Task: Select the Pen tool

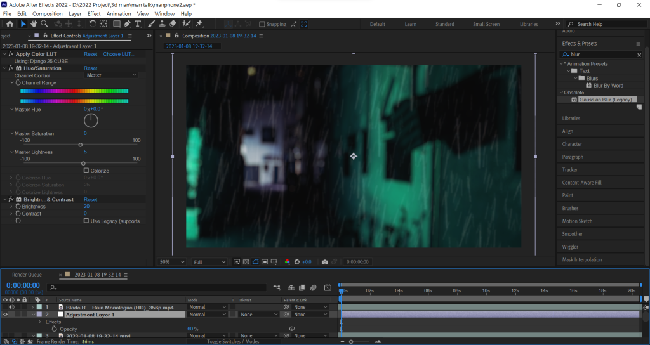Action: (127, 24)
